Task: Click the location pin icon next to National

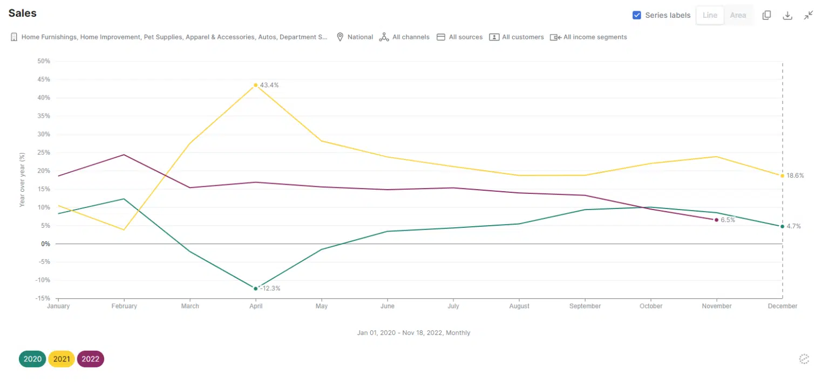Action: pyautogui.click(x=340, y=37)
